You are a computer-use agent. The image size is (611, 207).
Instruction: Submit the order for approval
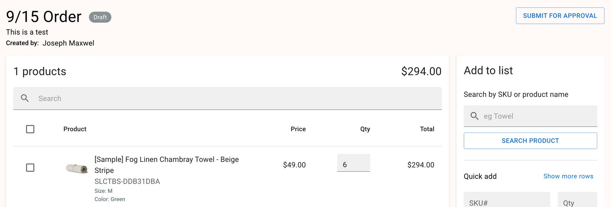tap(560, 16)
